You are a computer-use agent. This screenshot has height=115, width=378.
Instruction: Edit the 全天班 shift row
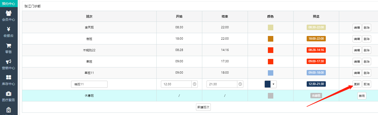point(357,27)
